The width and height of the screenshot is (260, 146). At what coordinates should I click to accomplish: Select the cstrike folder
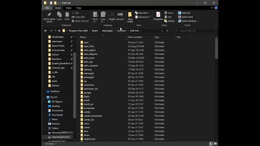tap(87, 112)
